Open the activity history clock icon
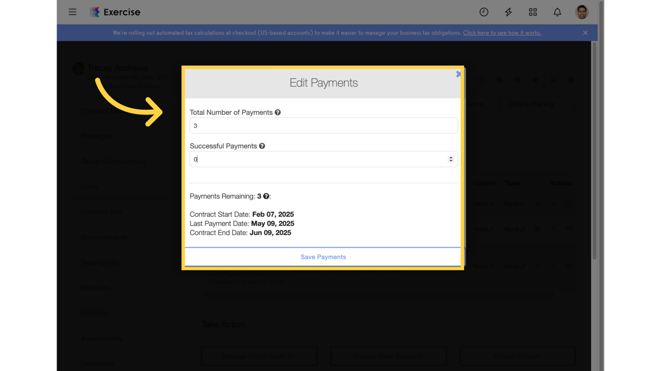 (x=484, y=12)
